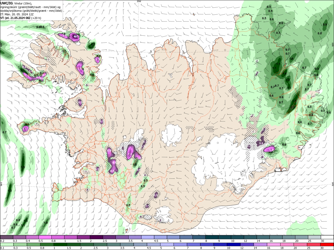Pick the dark purple 2–2.5 snow swatch
Image resolution: width=334 pixels, height=250 pixels.
[x=96, y=237]
